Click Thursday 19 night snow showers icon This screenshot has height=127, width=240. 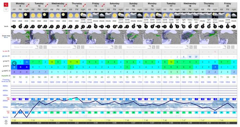215,15
